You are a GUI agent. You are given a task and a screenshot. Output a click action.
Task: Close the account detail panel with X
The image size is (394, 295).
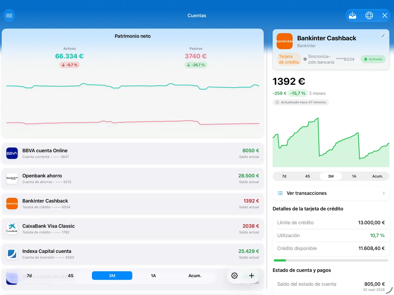pyautogui.click(x=385, y=15)
